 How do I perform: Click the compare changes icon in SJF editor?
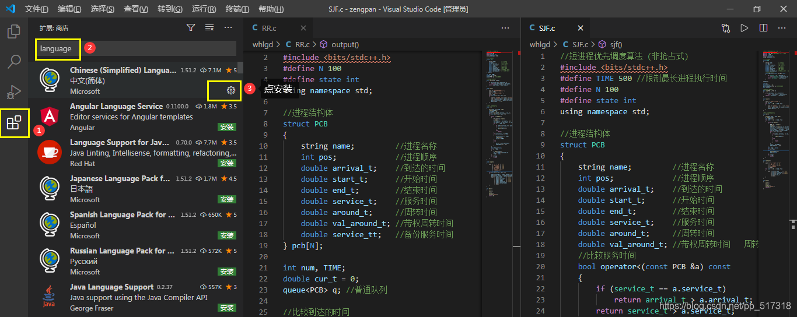pos(726,28)
